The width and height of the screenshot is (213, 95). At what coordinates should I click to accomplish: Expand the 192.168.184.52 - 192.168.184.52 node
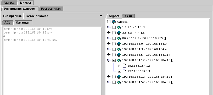[109, 82]
